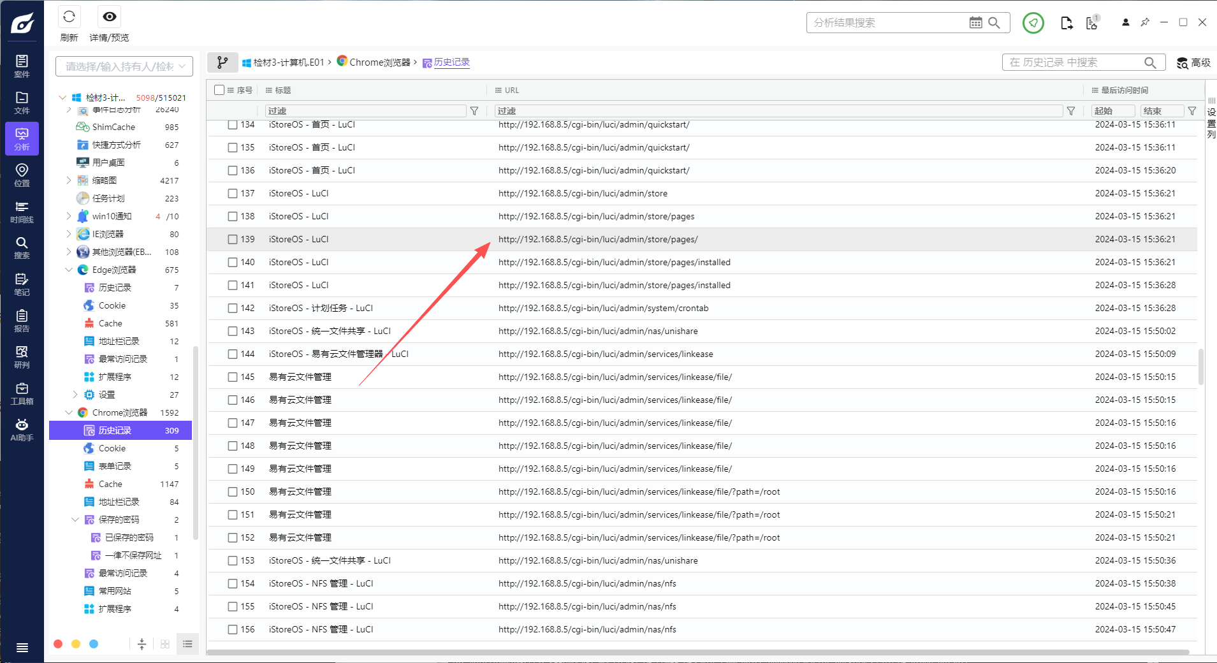Click the hamburger menu at sidebar bottom
Viewport: 1217px width, 663px height.
pos(22,648)
